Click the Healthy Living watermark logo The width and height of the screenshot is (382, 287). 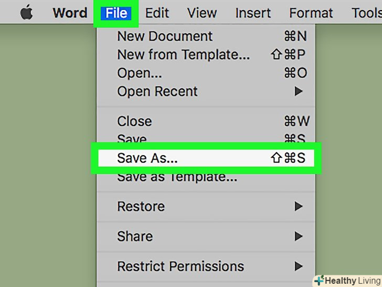(x=347, y=280)
